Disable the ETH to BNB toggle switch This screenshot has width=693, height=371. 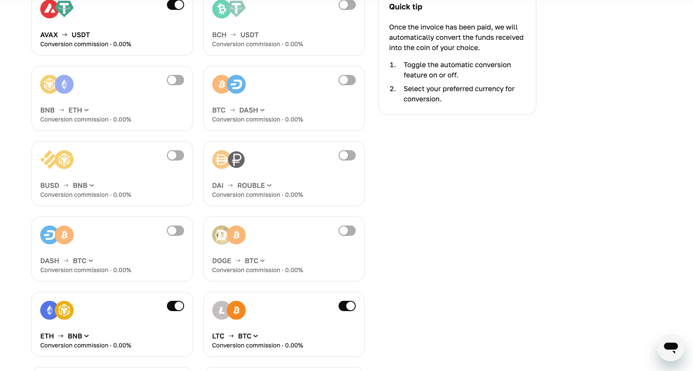(x=175, y=306)
